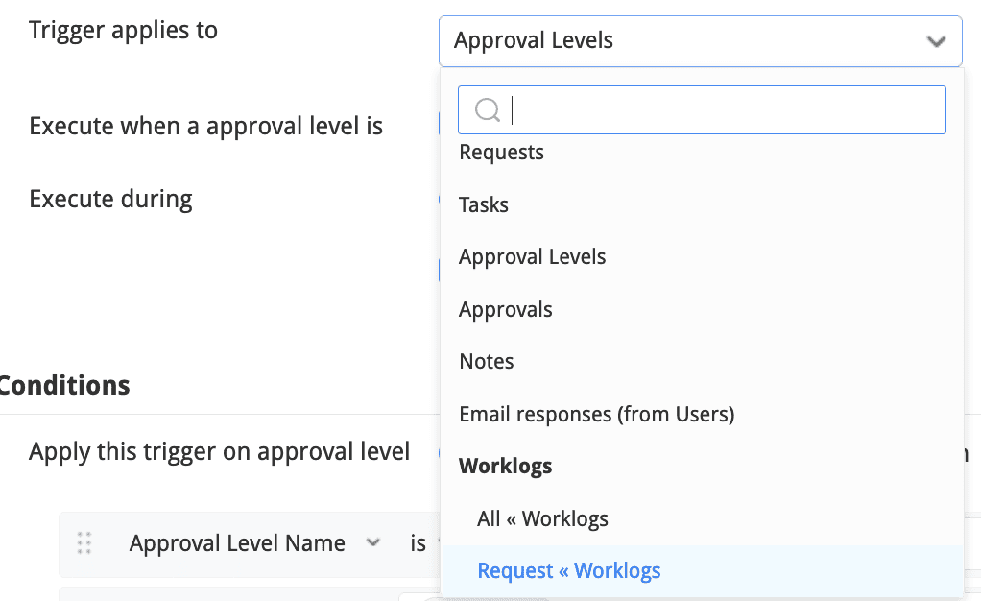The width and height of the screenshot is (981, 601).
Task: Click the 'Execute when a approval level is' label
Action: 205,126
